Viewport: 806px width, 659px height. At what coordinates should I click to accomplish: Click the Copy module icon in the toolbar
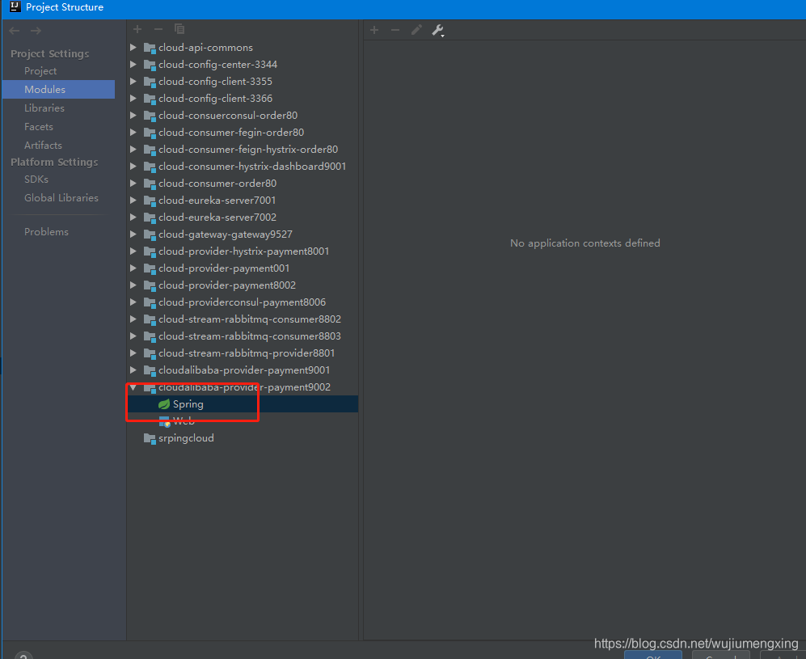179,29
